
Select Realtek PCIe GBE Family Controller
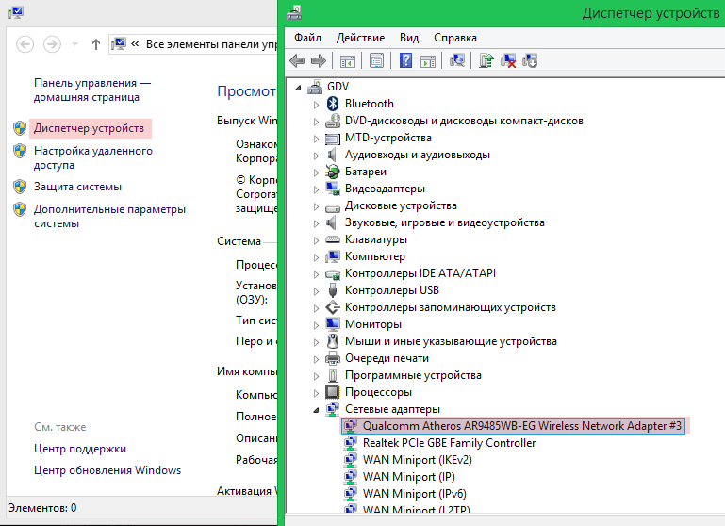pyautogui.click(x=449, y=443)
